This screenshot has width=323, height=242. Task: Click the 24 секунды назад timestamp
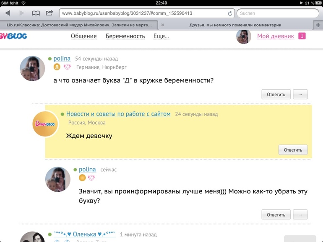[196, 114]
